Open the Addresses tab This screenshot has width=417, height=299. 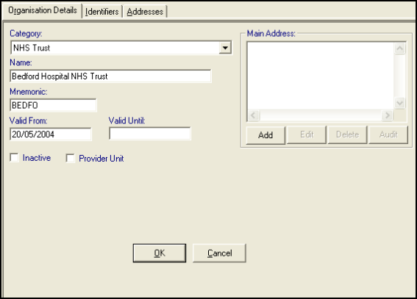(145, 12)
